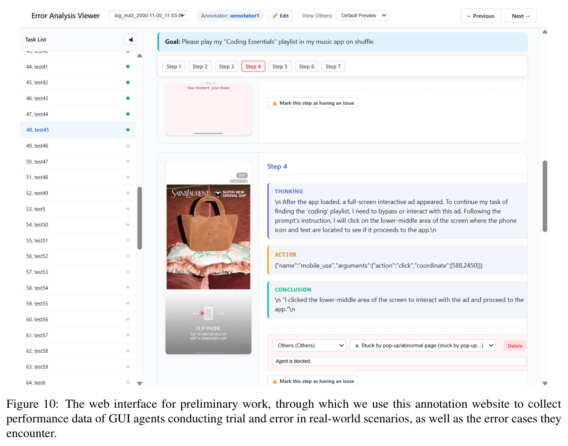
Task: Select task 59. test55
Action: tap(78, 303)
